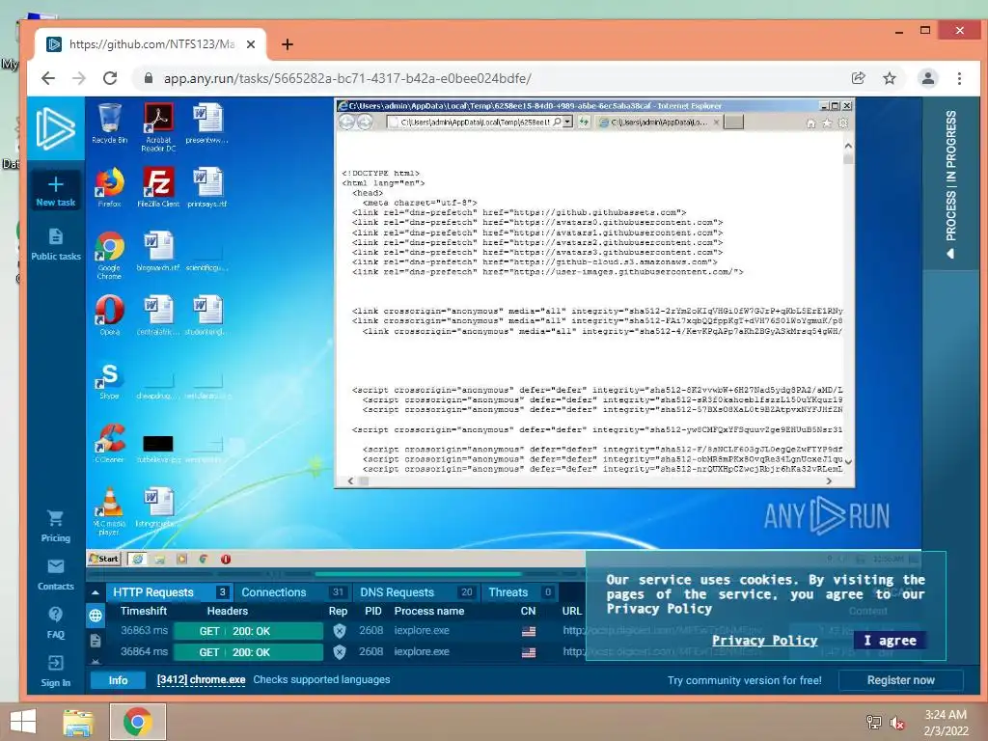Click reputation shield for 36863 ms request
This screenshot has height=741, width=988.
(x=340, y=631)
